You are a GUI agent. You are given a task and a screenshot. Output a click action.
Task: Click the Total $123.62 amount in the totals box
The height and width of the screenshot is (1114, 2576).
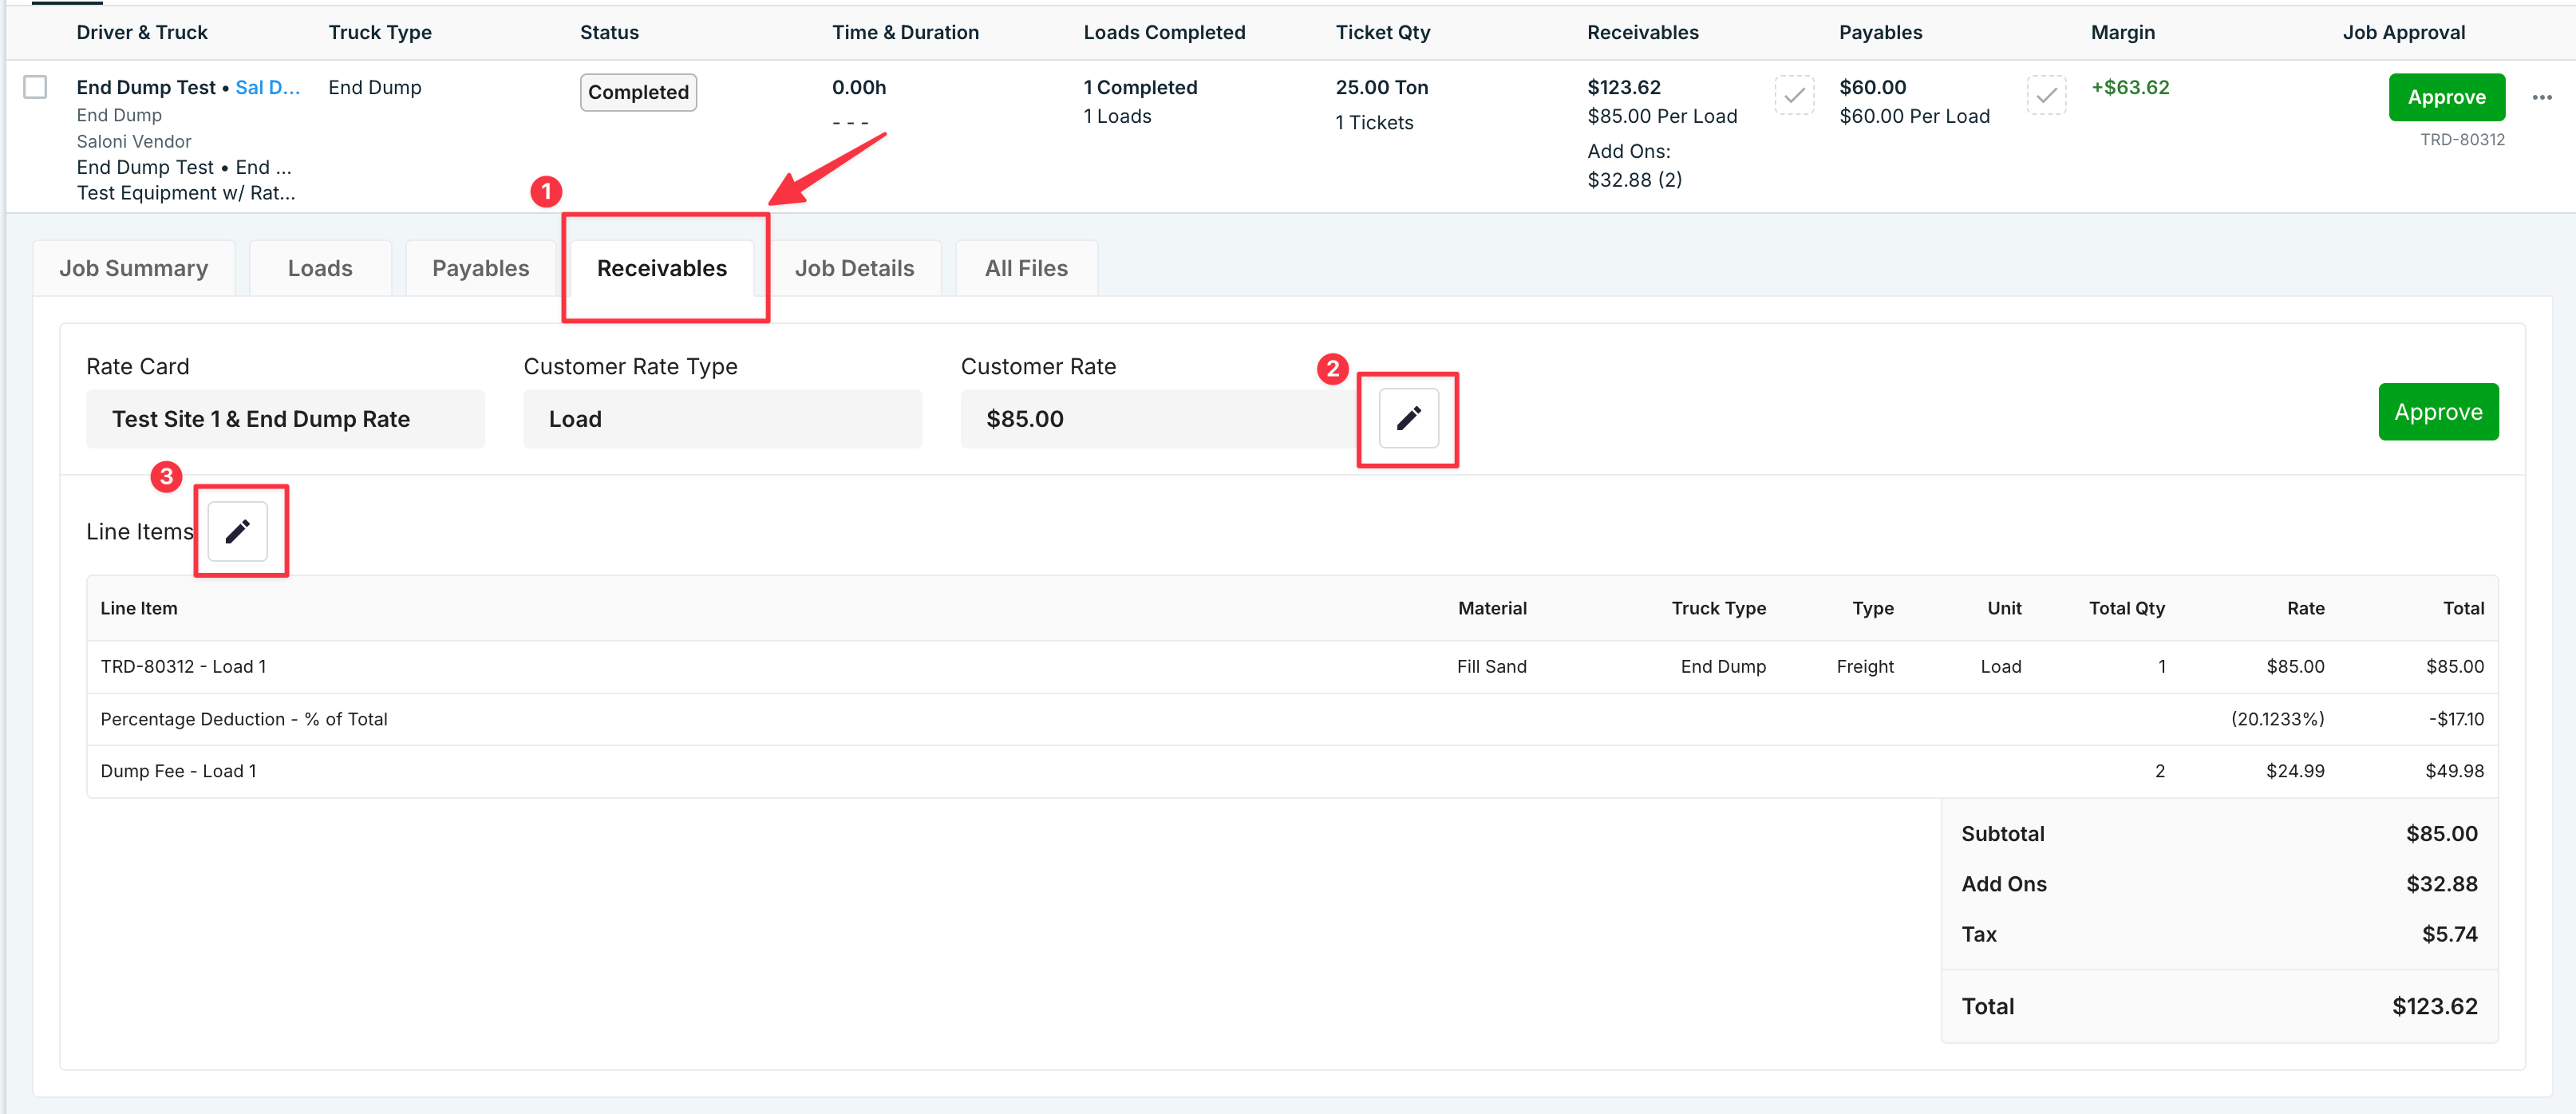2434,1006
